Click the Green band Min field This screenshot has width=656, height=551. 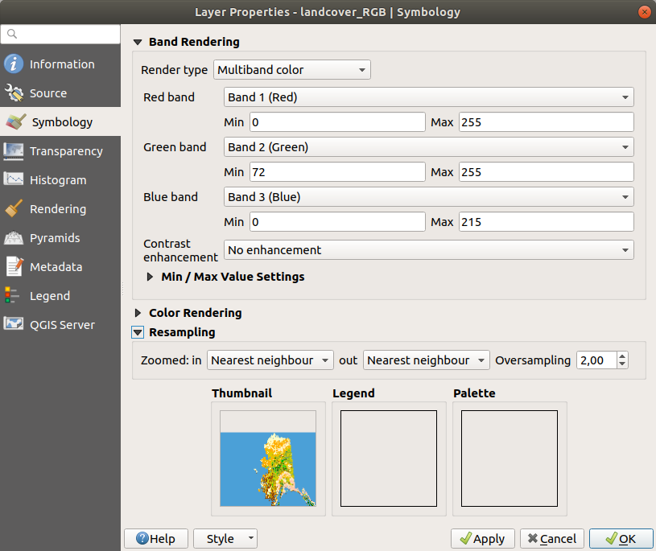click(x=336, y=172)
